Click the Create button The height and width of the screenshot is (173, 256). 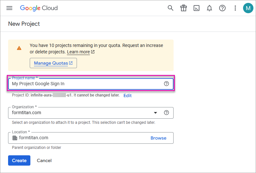(19, 160)
